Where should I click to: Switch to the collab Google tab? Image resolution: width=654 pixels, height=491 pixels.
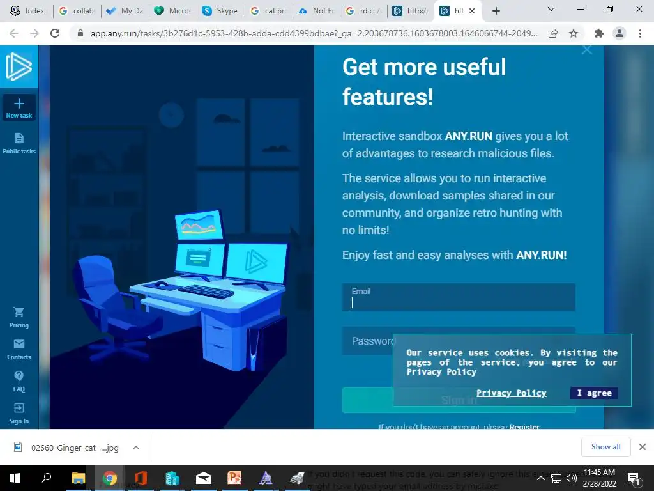coord(77,11)
